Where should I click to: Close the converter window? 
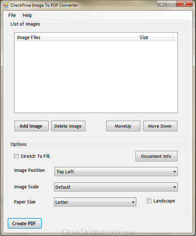pyautogui.click(x=184, y=4)
